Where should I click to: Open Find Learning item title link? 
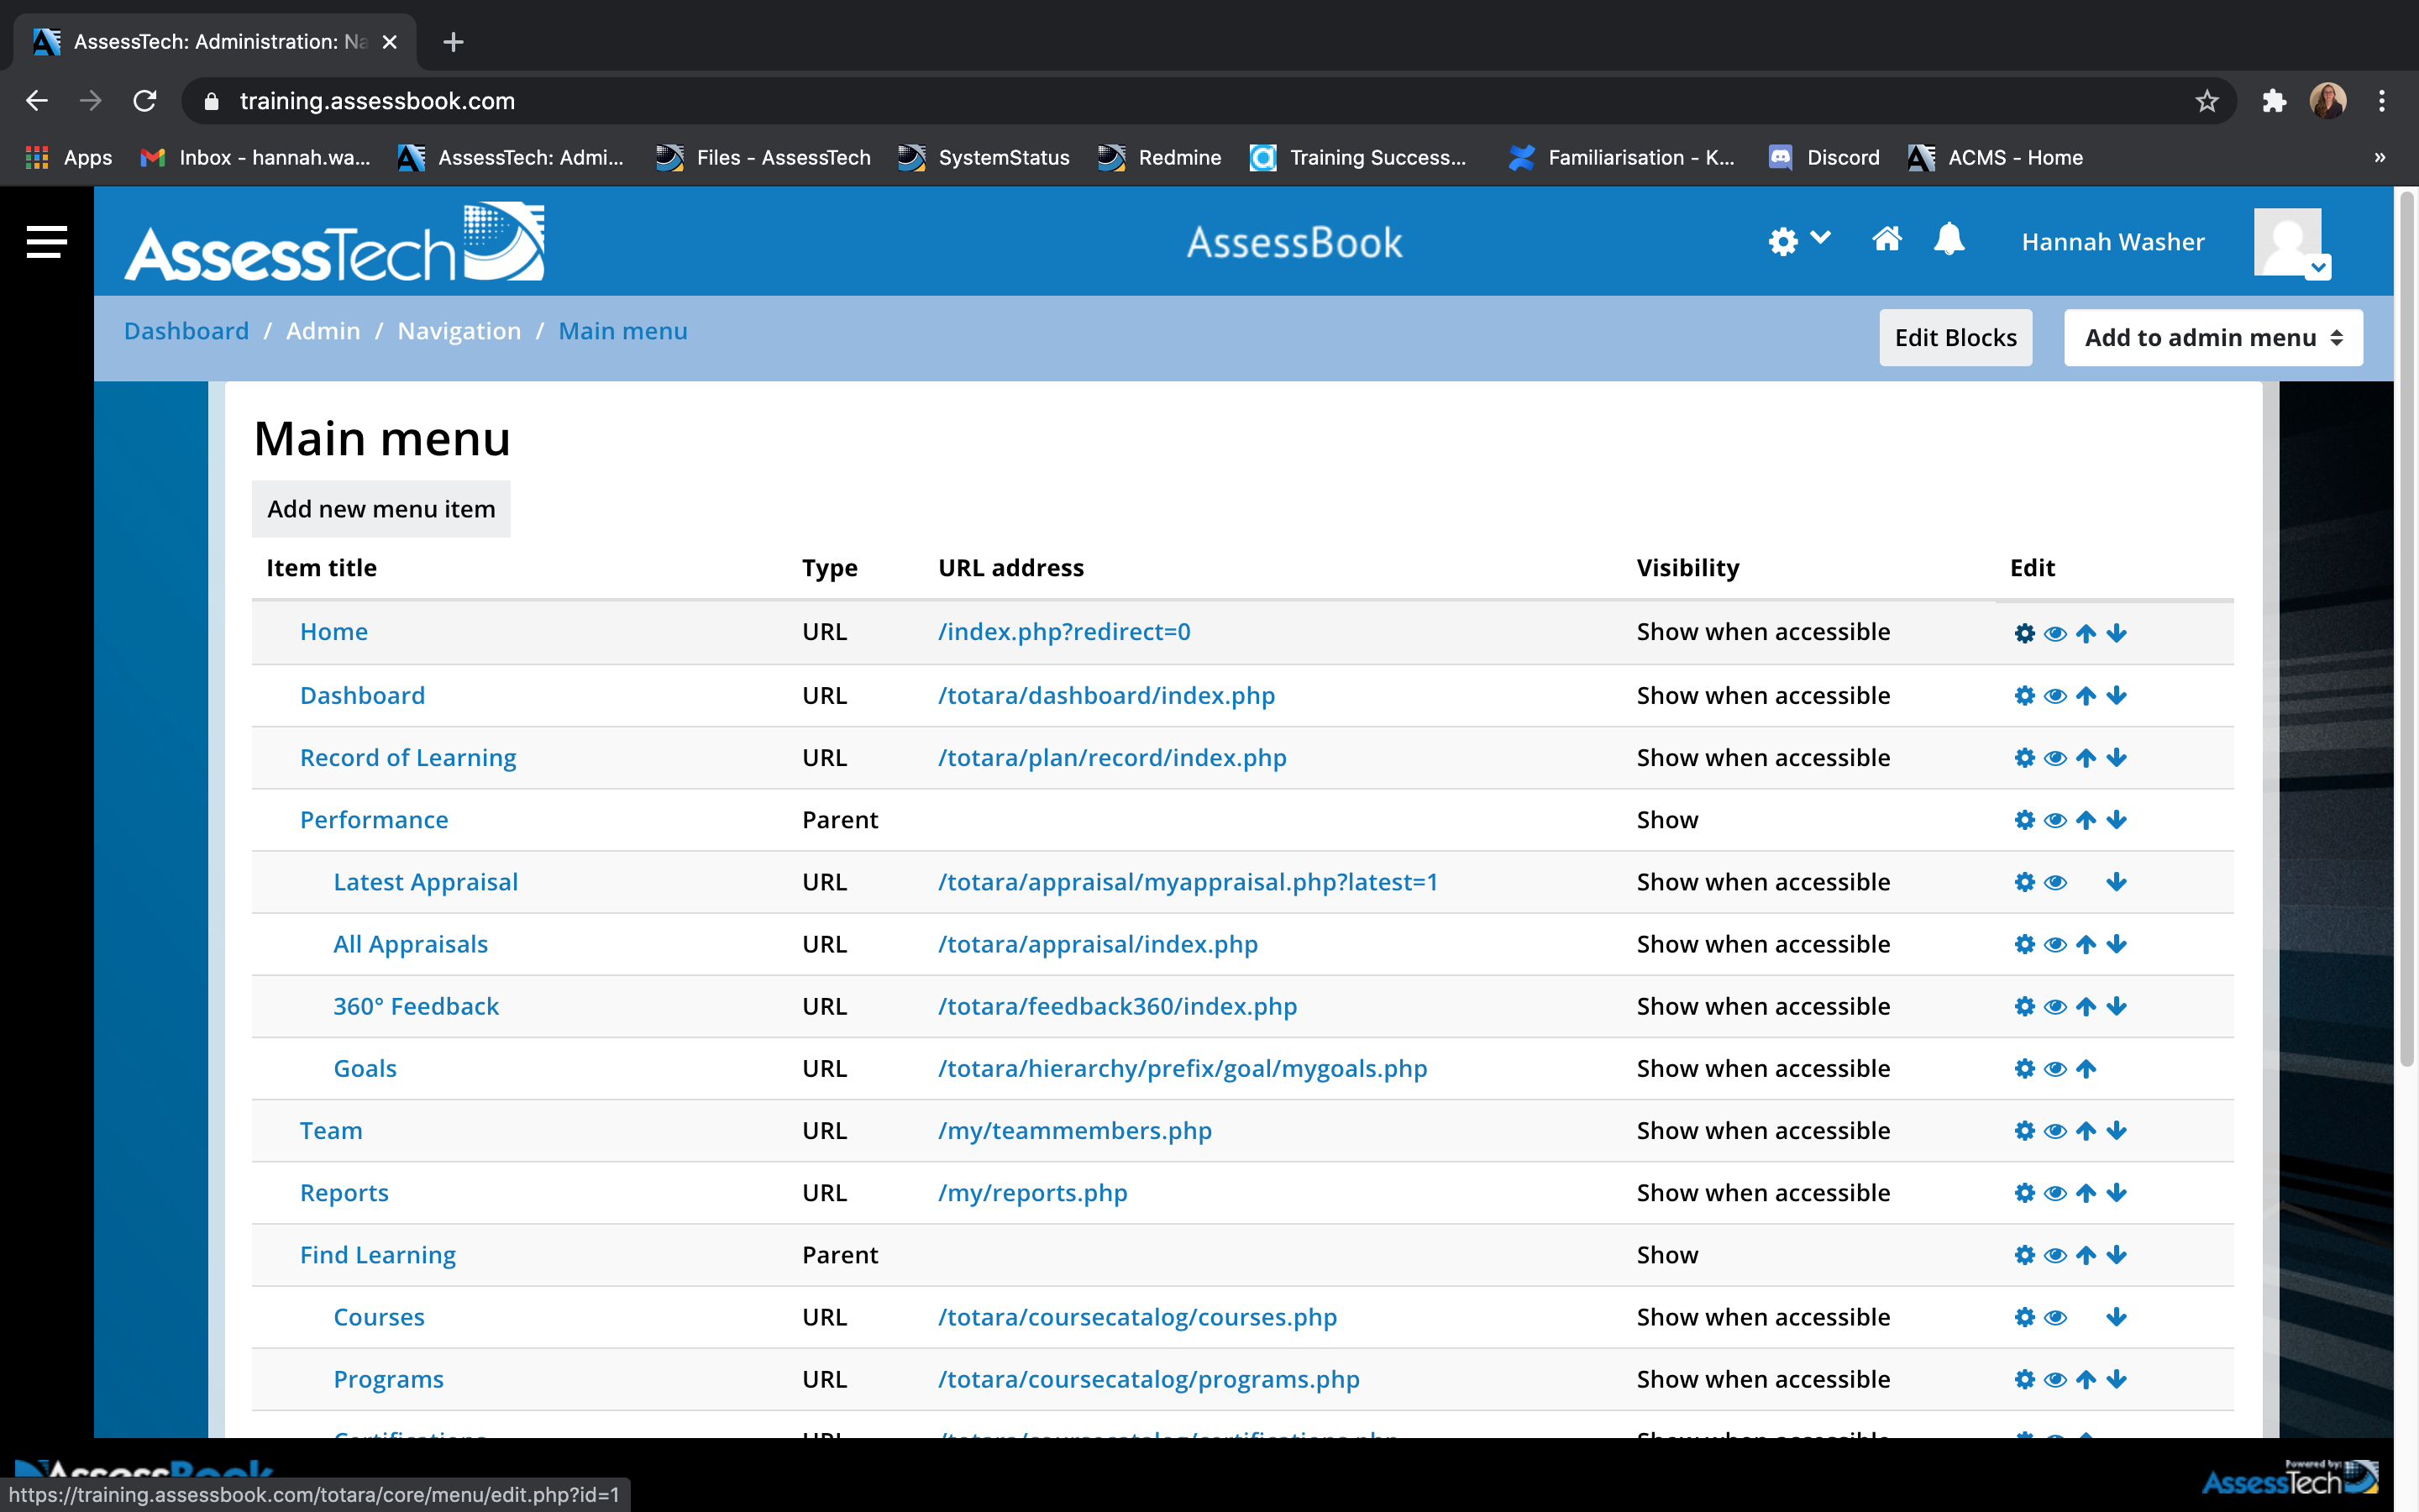click(378, 1255)
